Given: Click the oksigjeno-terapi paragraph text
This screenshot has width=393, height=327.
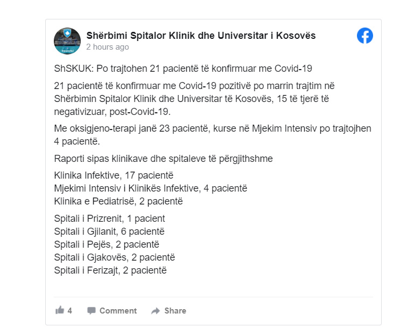Looking at the screenshot, I should click(x=213, y=135).
